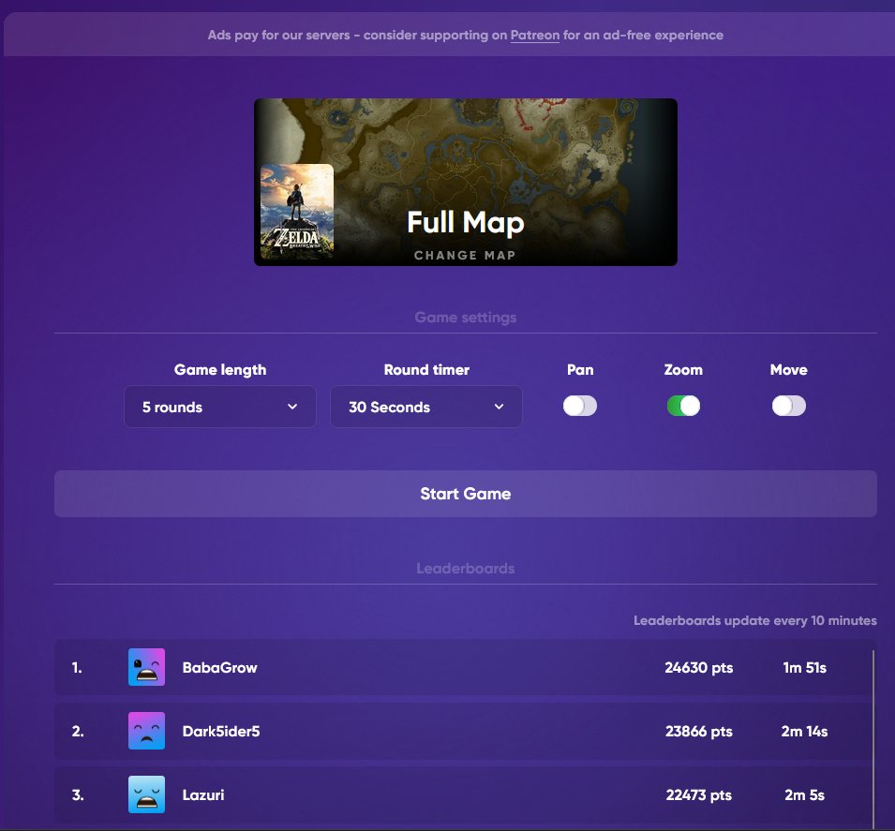The width and height of the screenshot is (895, 831).
Task: Click the 2m 5s time
Action: 804,795
